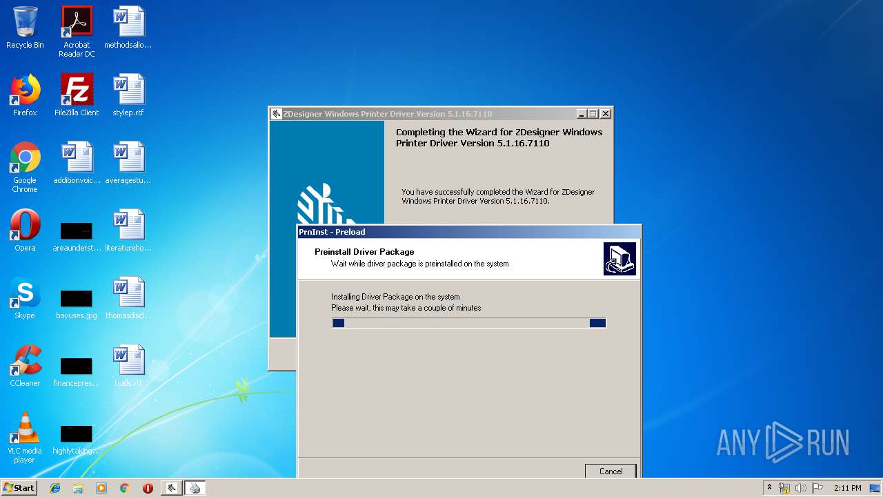The height and width of the screenshot is (497, 883).
Task: Open FileZilla Client shortcut
Action: tap(77, 96)
